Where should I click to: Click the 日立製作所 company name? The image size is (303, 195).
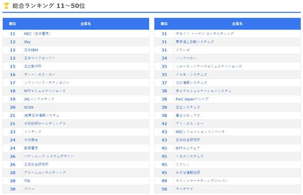pyautogui.click(x=33, y=66)
